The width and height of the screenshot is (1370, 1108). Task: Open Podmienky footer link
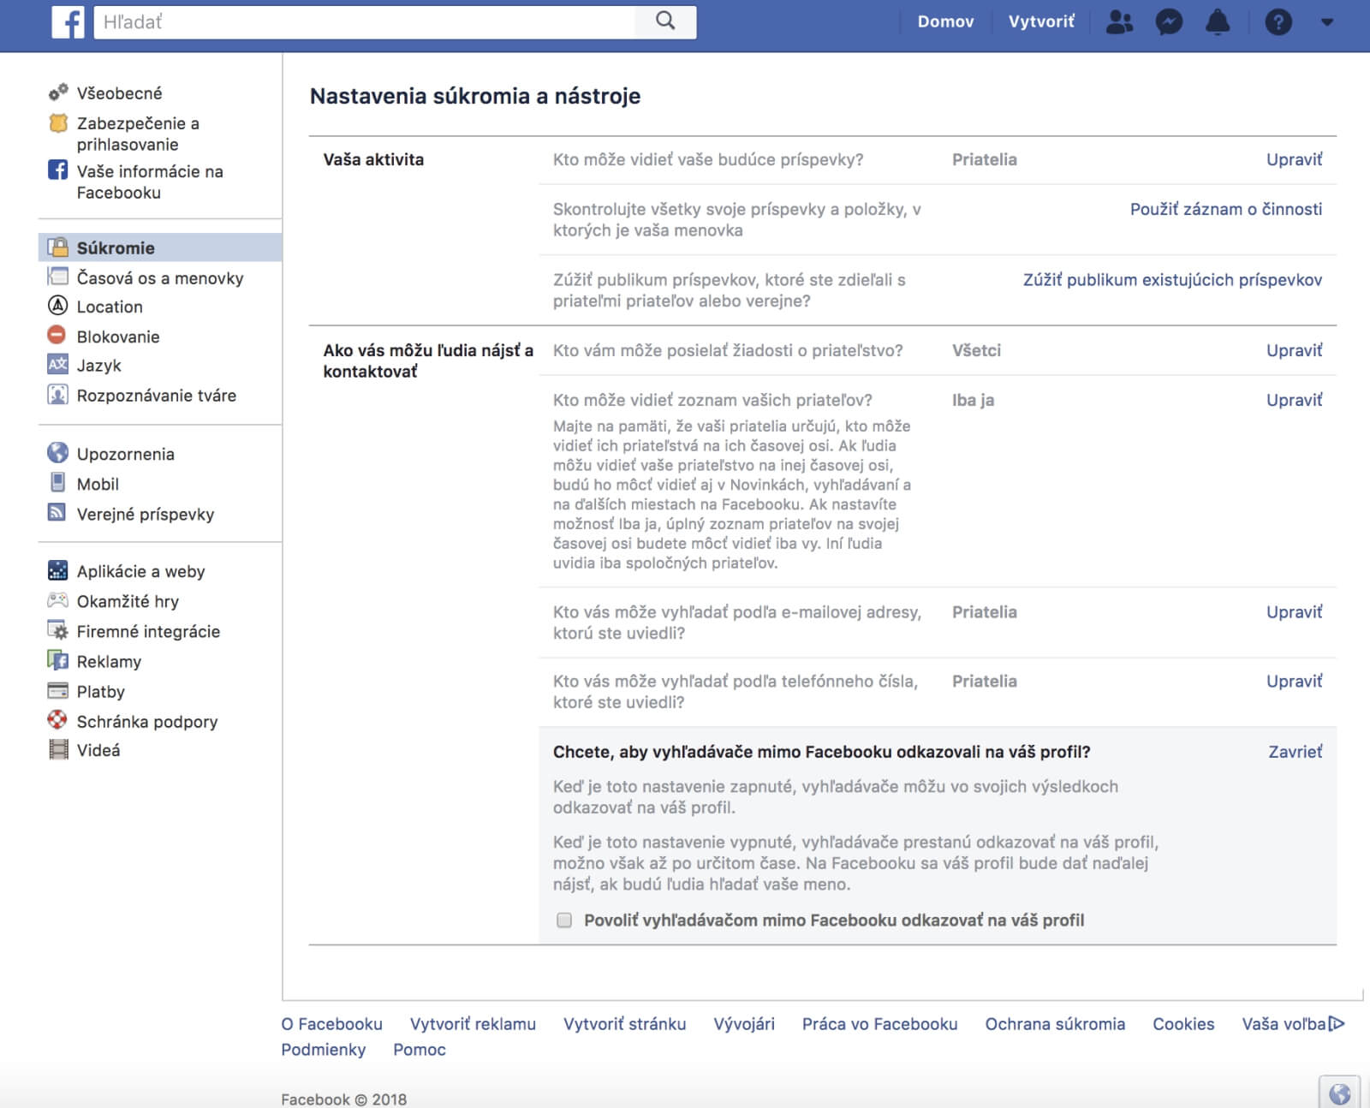324,1050
